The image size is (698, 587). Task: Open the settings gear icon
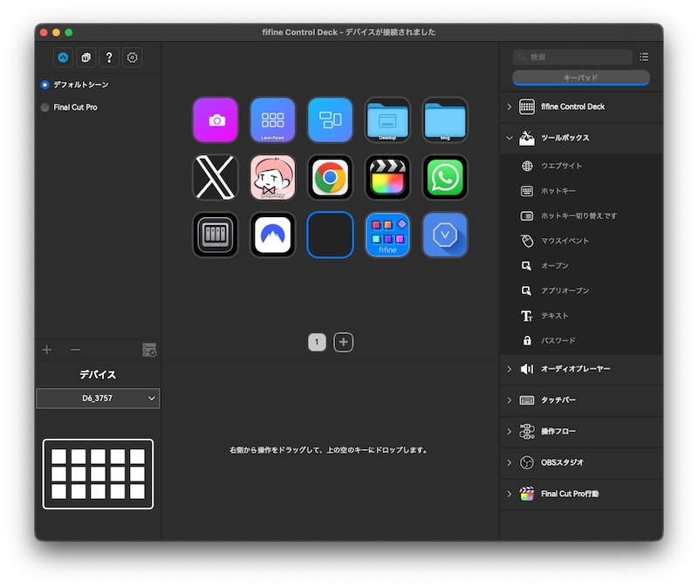(x=132, y=57)
